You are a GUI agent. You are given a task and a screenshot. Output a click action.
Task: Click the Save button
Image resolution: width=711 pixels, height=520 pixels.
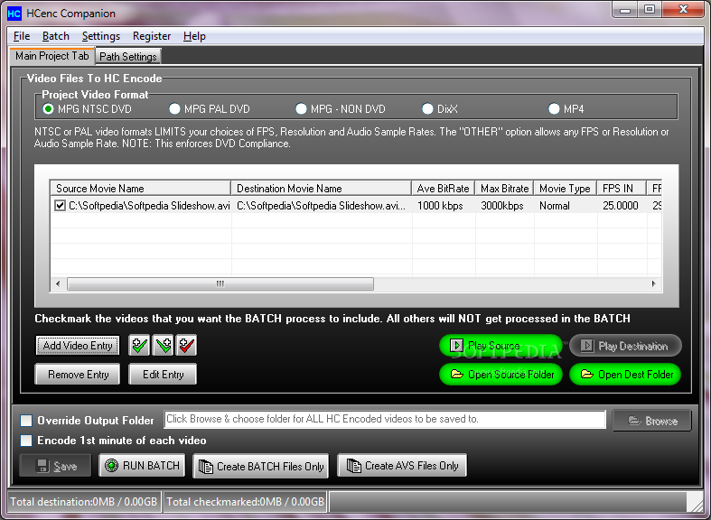coord(55,466)
